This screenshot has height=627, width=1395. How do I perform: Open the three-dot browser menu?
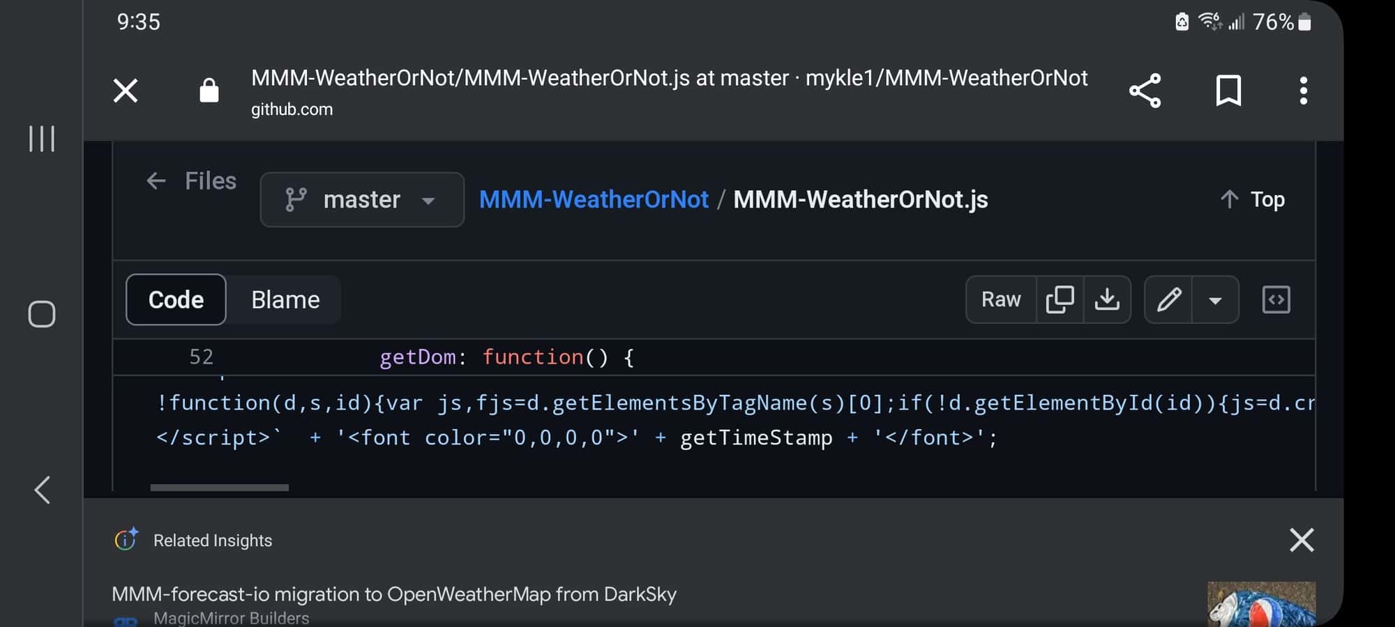pos(1303,91)
